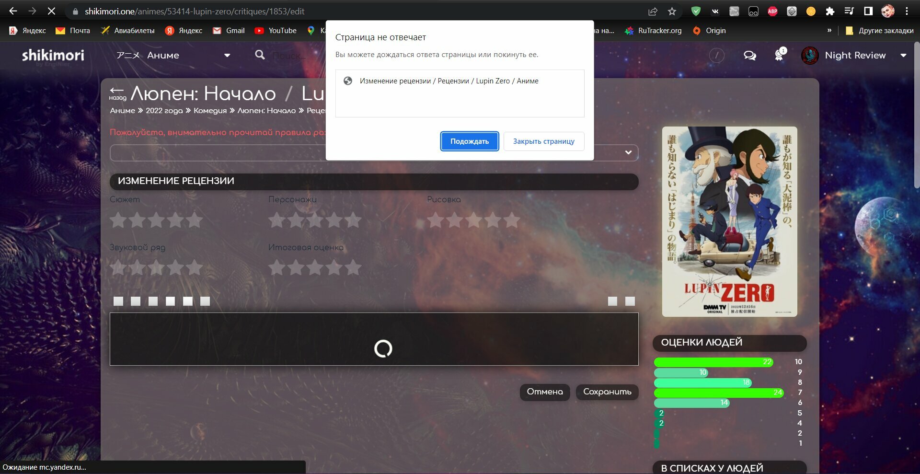
Task: Set third star for Русовка rating
Action: tap(473, 220)
